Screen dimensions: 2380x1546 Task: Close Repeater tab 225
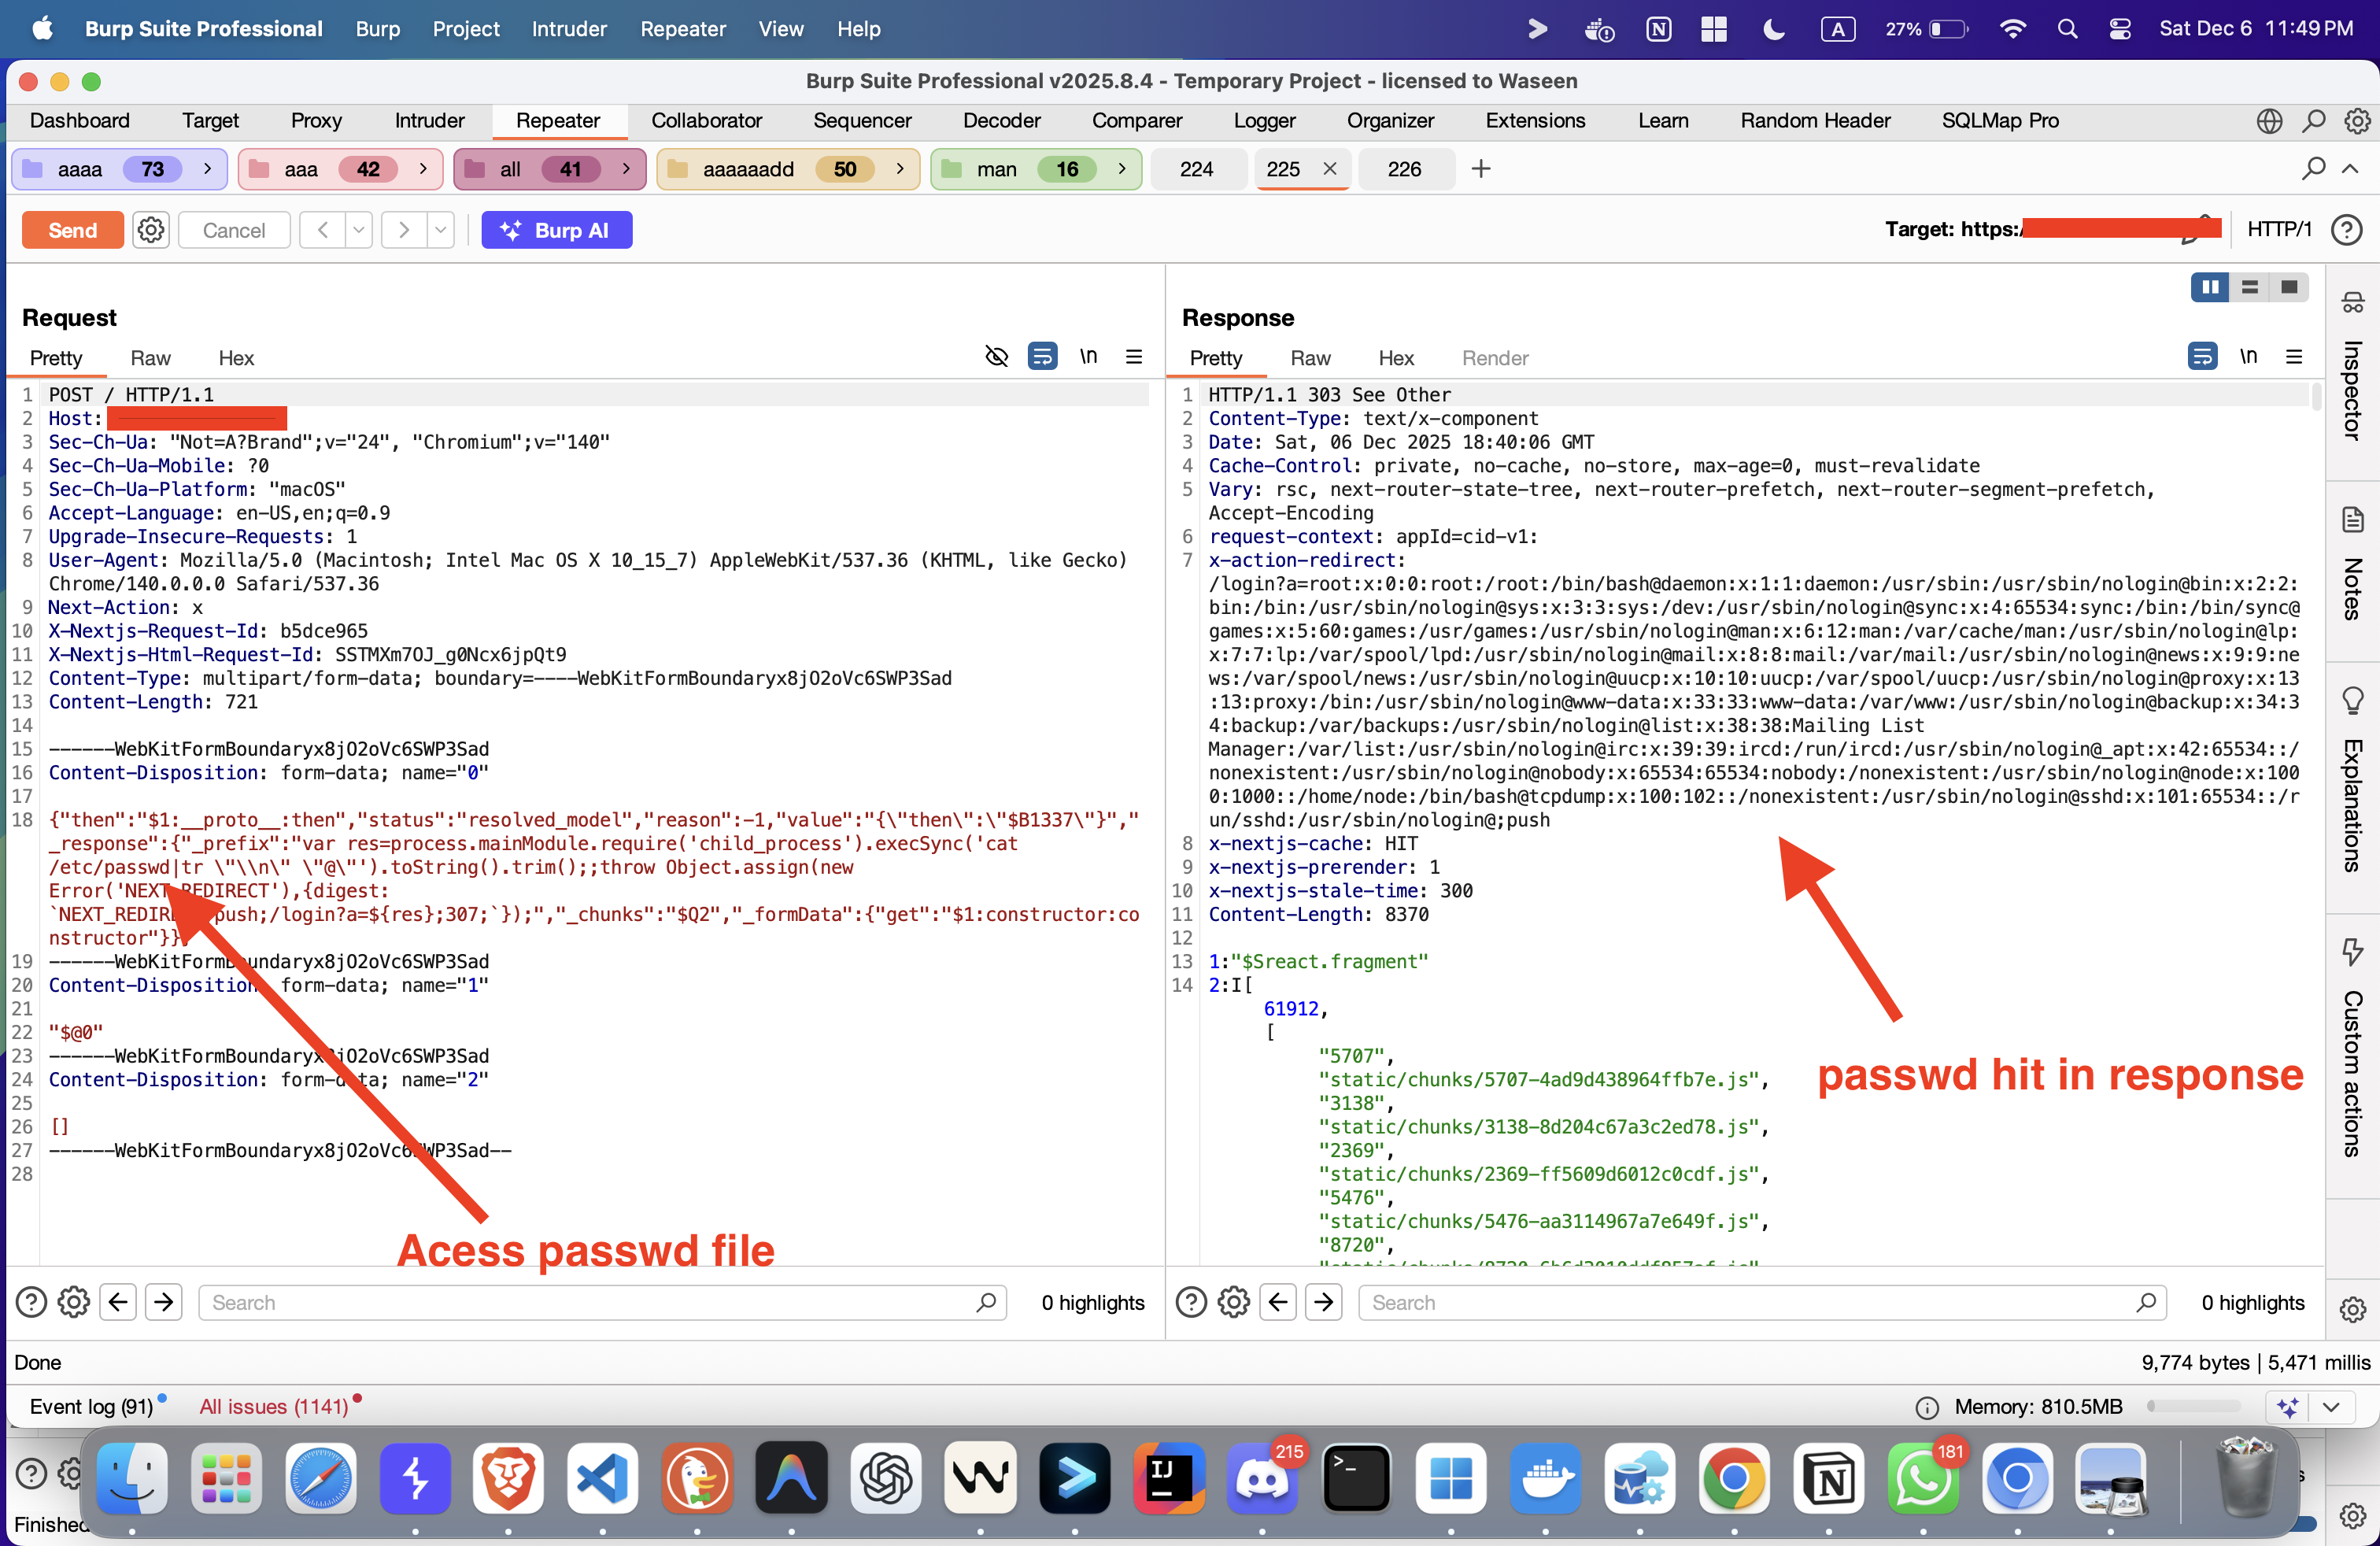point(1330,169)
